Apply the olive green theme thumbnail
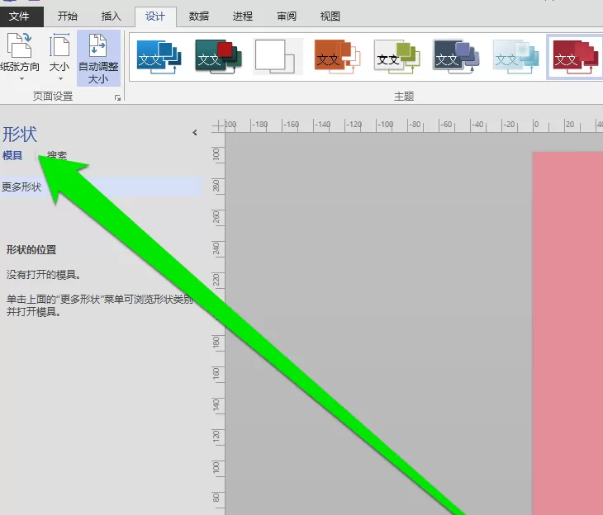 pos(396,57)
